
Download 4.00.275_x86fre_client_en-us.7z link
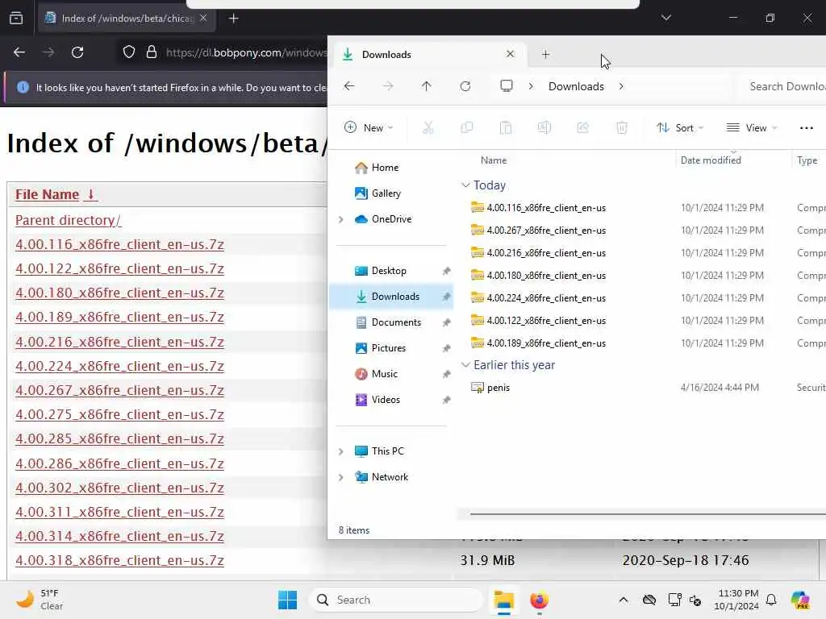pyautogui.click(x=119, y=415)
